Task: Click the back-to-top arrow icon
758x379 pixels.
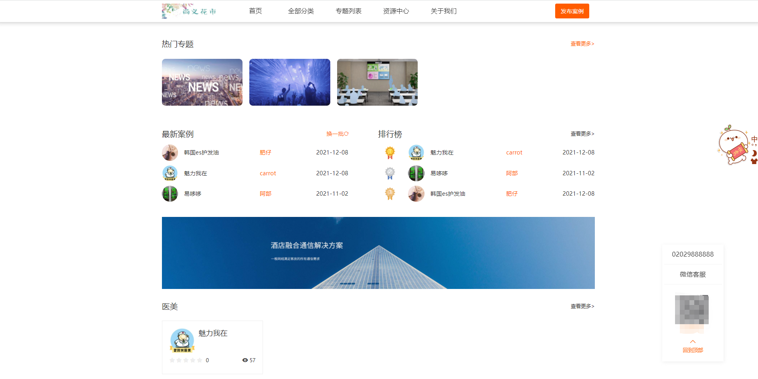Action: click(x=692, y=341)
